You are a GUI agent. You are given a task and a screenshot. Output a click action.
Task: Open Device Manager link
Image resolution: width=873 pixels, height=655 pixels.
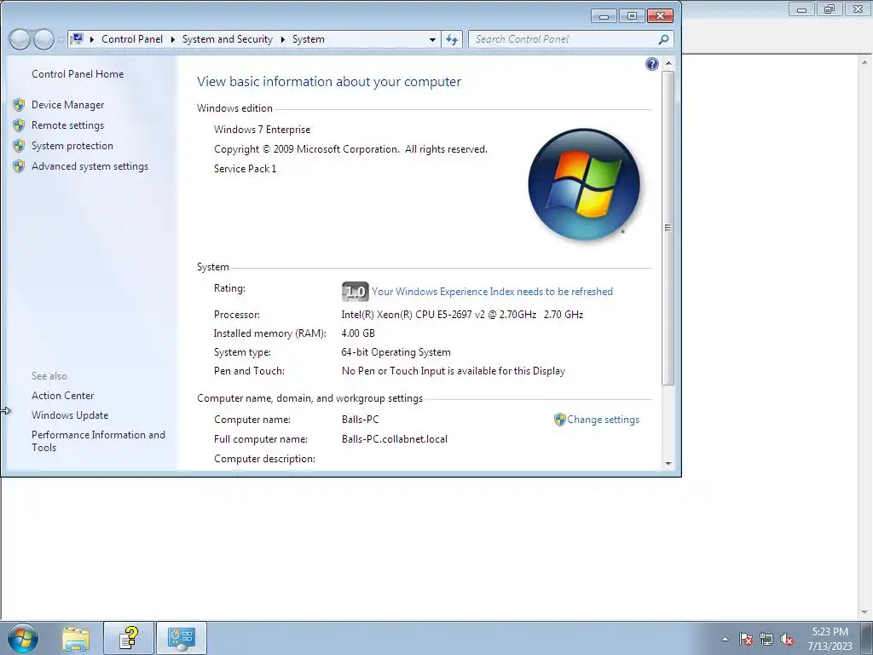click(68, 105)
